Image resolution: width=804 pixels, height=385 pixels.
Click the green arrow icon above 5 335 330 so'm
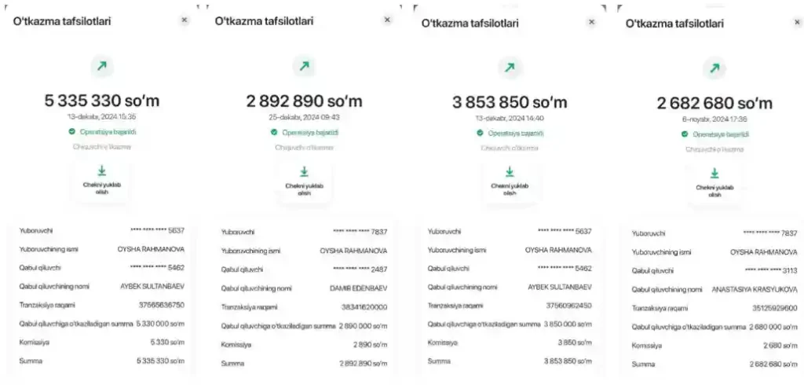click(101, 66)
